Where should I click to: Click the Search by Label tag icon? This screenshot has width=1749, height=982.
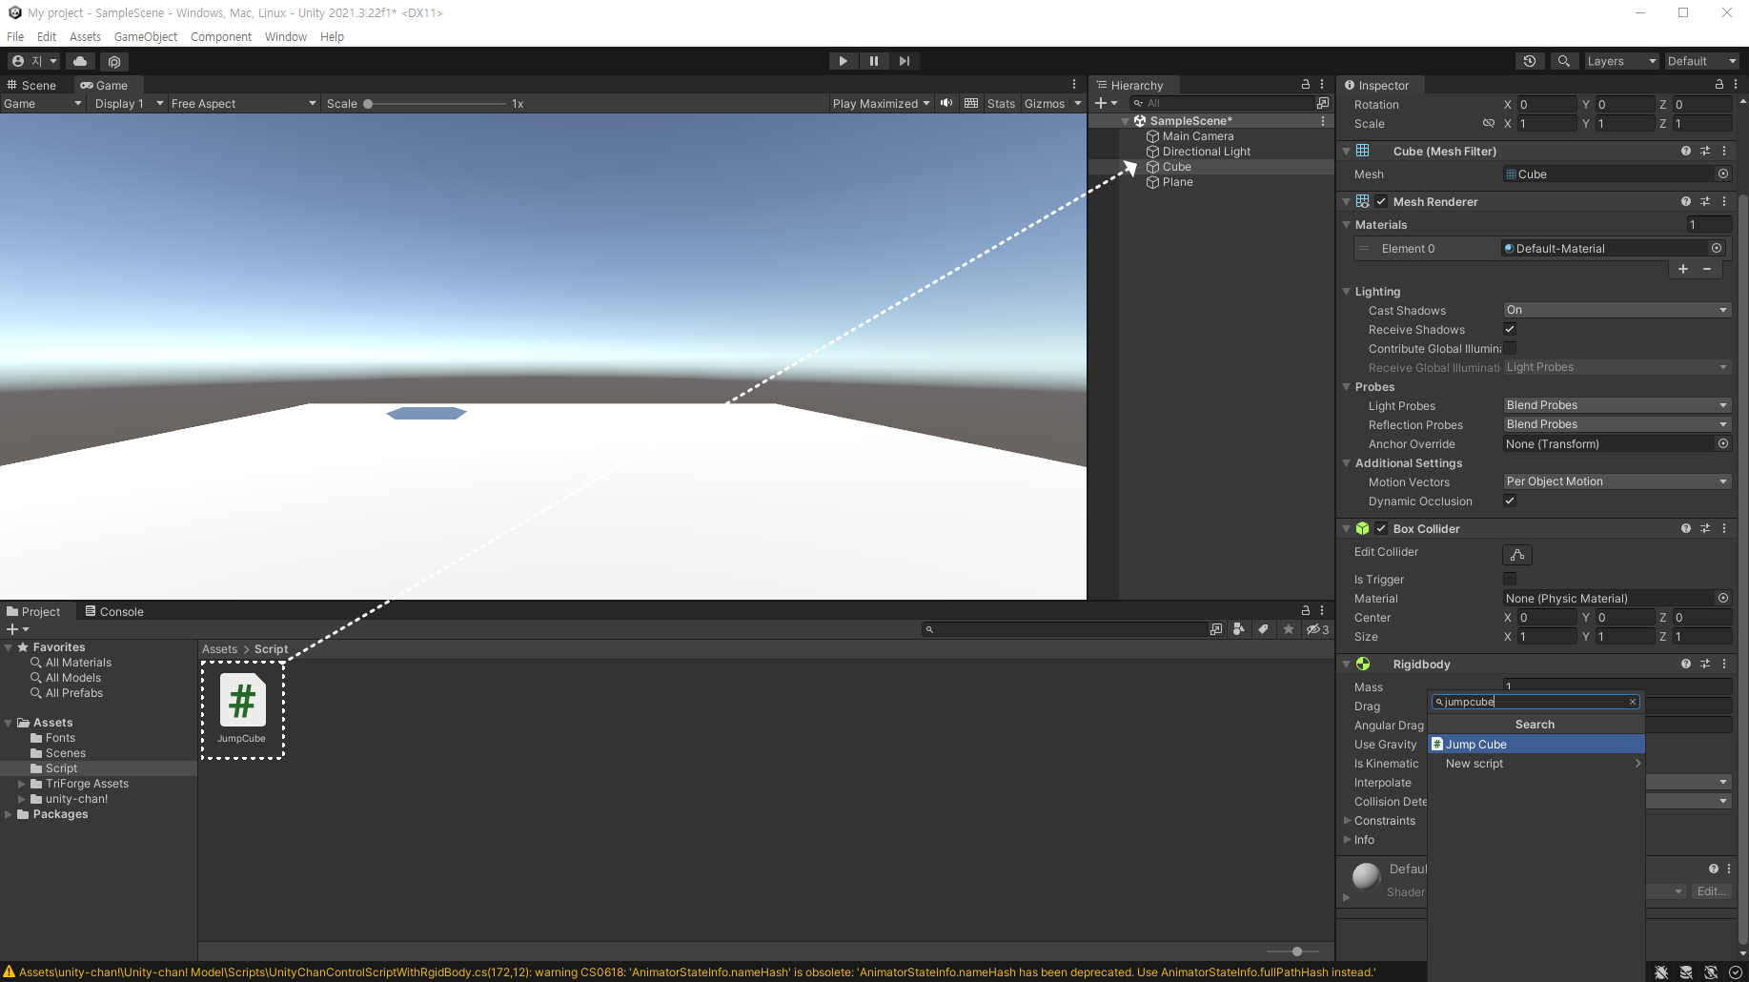click(x=1263, y=629)
